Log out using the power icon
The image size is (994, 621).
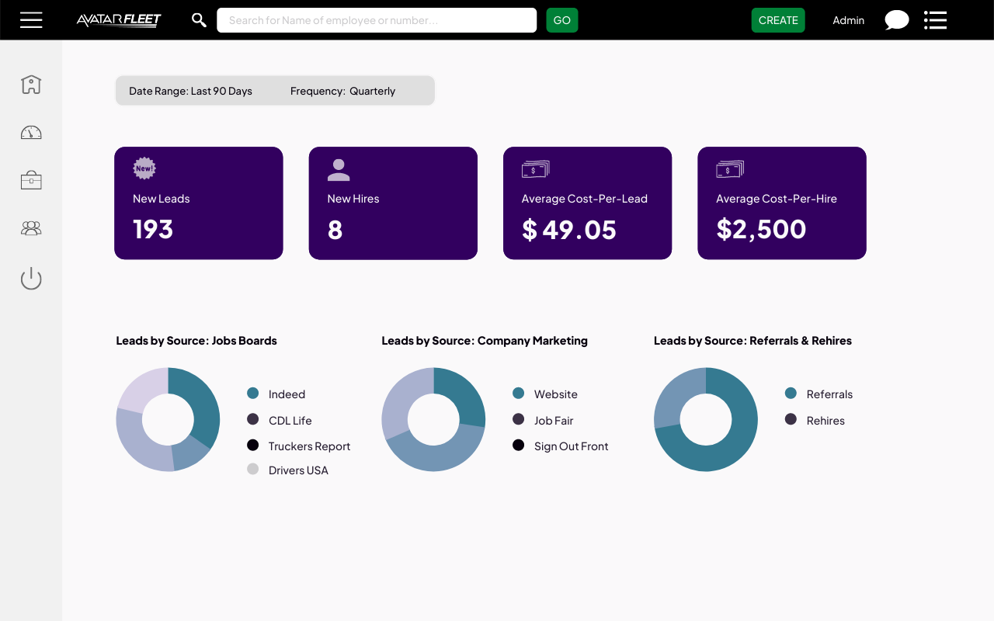pyautogui.click(x=31, y=278)
